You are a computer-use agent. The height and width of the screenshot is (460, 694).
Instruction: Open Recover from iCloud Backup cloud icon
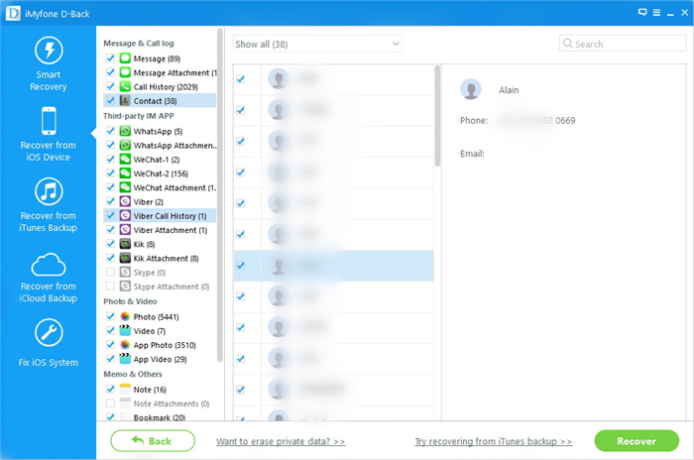click(49, 265)
